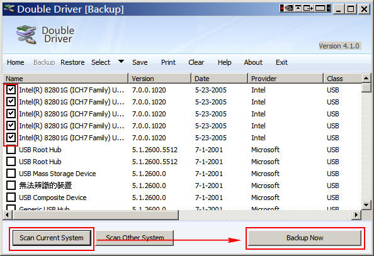
Task: Click the move-window-to-display arrow icon
Action: (308, 8)
